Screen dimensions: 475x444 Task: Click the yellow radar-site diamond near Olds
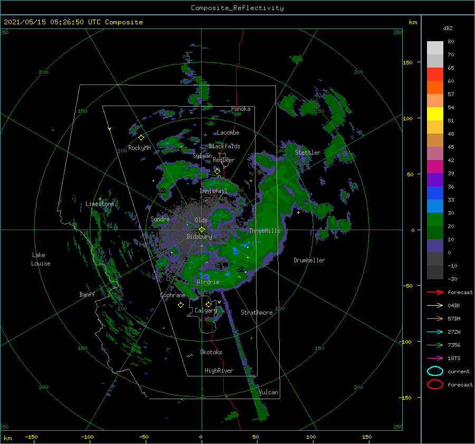[202, 230]
